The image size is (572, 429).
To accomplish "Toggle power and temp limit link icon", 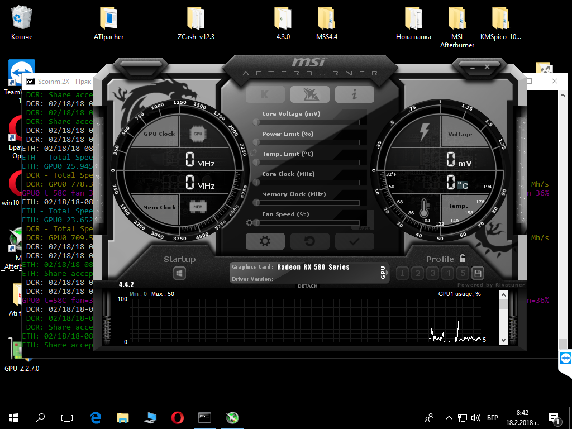I will pos(253,153).
